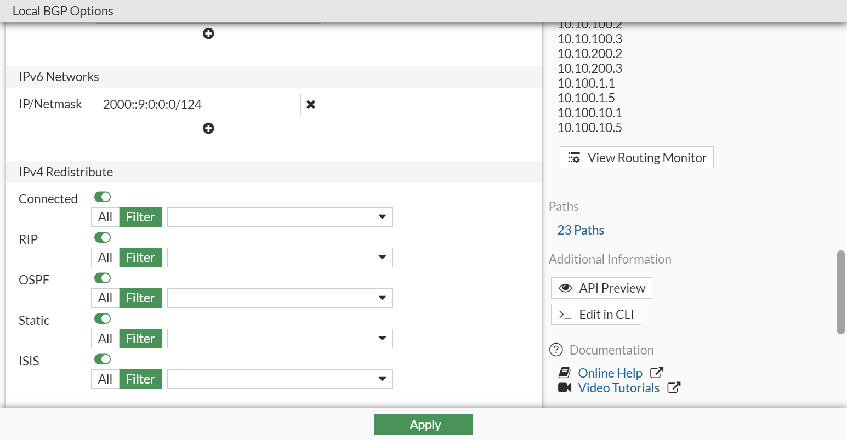
Task: Click the book icon next to Online Help
Action: click(565, 372)
